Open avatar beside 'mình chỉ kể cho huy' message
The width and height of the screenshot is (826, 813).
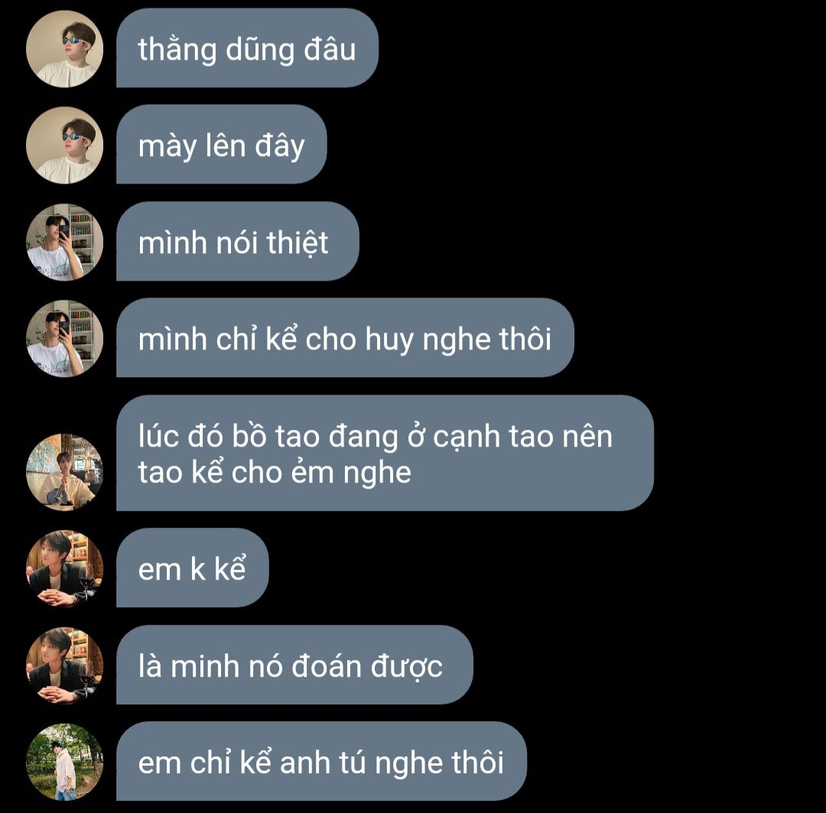pyautogui.click(x=64, y=339)
